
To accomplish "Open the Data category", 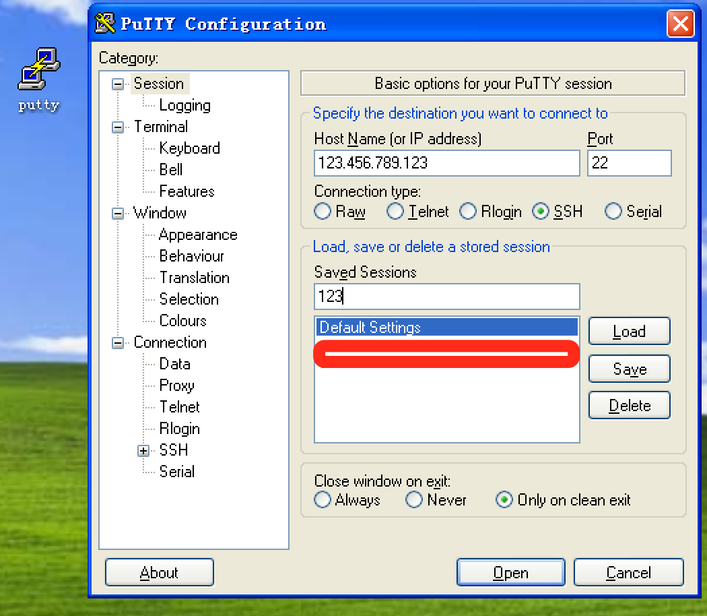I will (x=174, y=364).
